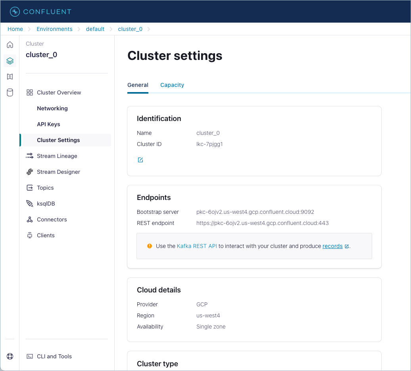Open the support icon at bottom of left rail

pyautogui.click(x=10, y=356)
